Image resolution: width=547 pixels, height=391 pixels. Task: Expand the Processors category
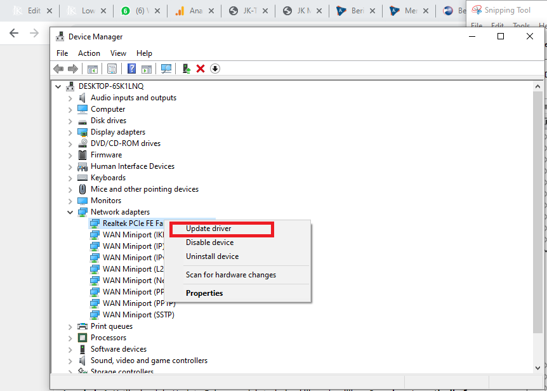[x=70, y=338]
